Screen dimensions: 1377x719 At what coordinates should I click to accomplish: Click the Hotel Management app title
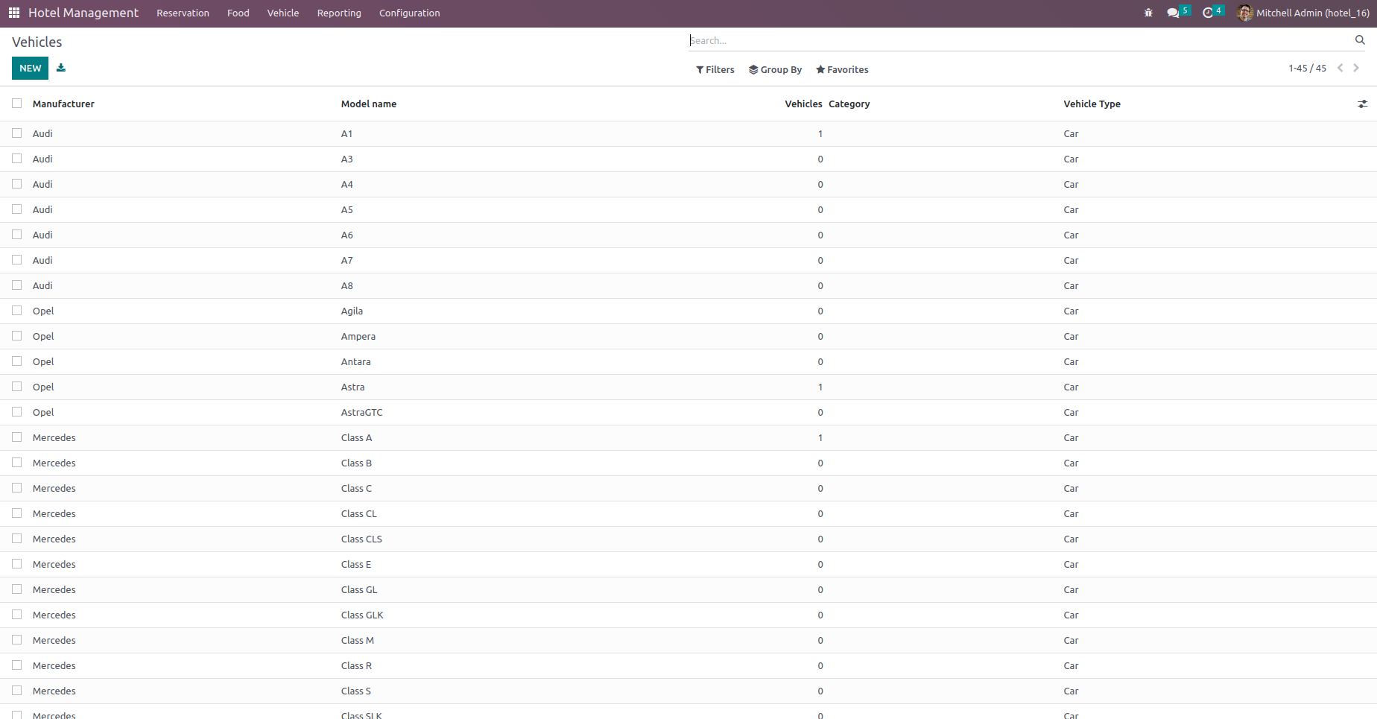(x=83, y=13)
